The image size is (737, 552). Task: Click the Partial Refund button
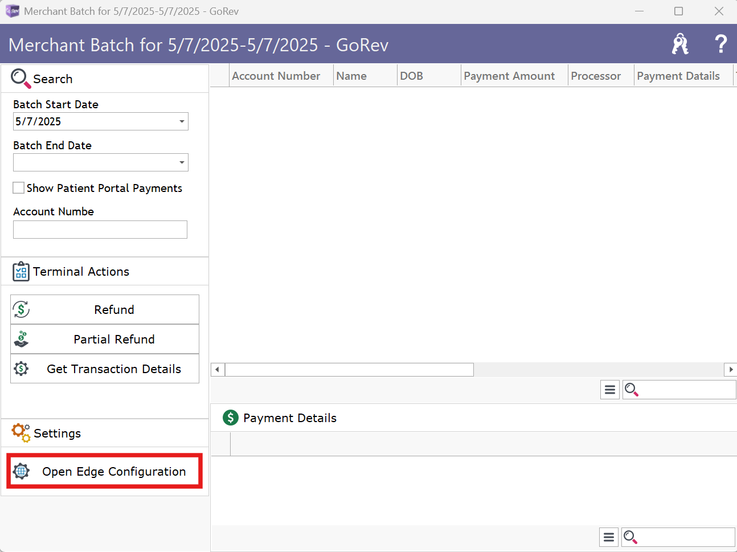click(105, 339)
